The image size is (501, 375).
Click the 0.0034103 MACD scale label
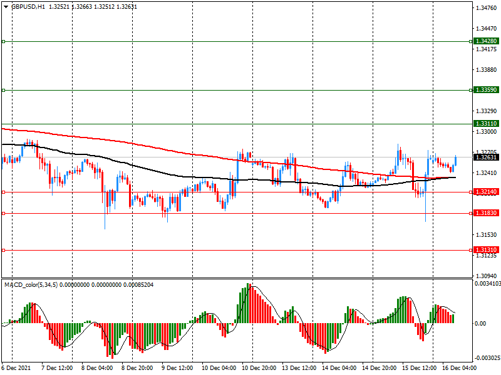[488, 284]
